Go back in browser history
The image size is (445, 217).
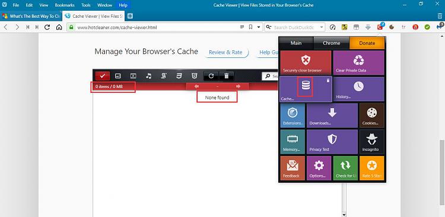click(6, 27)
